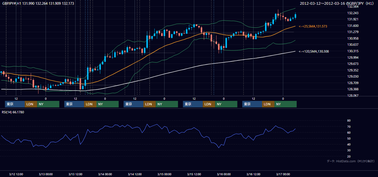Click the 3/13 00:00 time axis label
This screenshot has height=177, width=378.
pyautogui.click(x=46, y=174)
